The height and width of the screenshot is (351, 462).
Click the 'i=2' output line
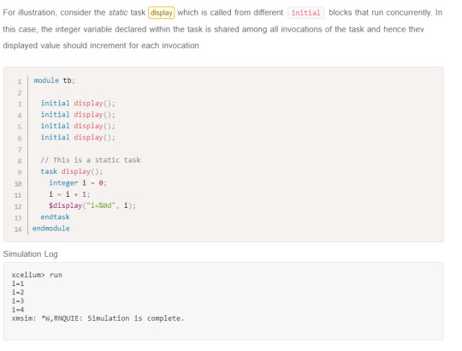18,292
